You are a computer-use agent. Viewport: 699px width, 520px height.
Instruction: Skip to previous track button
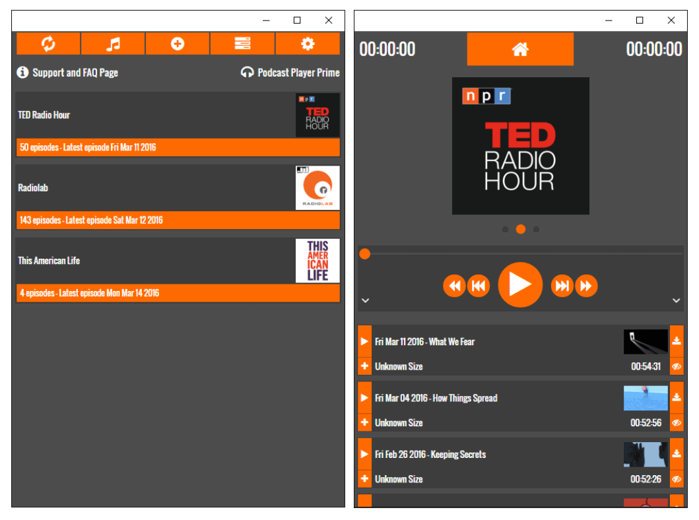(x=479, y=286)
